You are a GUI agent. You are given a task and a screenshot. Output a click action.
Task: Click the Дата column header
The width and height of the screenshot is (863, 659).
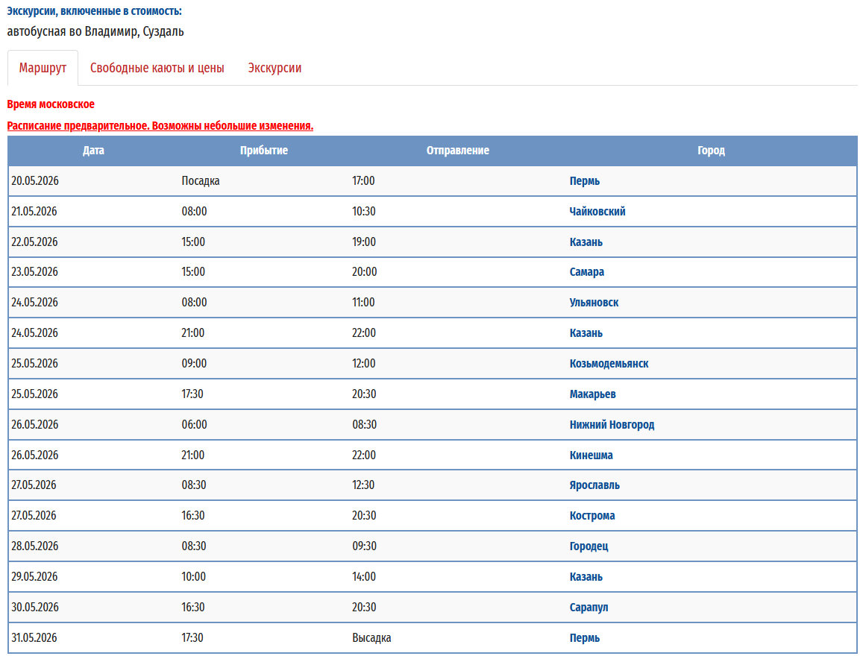click(x=93, y=151)
